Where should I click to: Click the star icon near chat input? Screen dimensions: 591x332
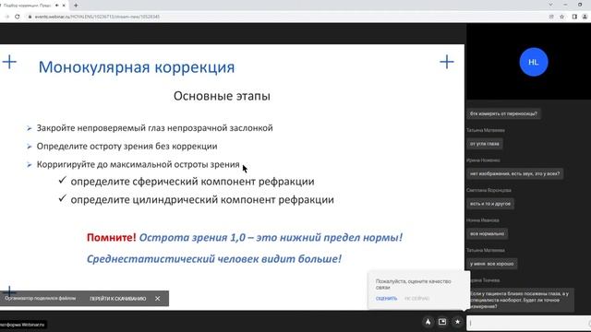[x=457, y=322]
